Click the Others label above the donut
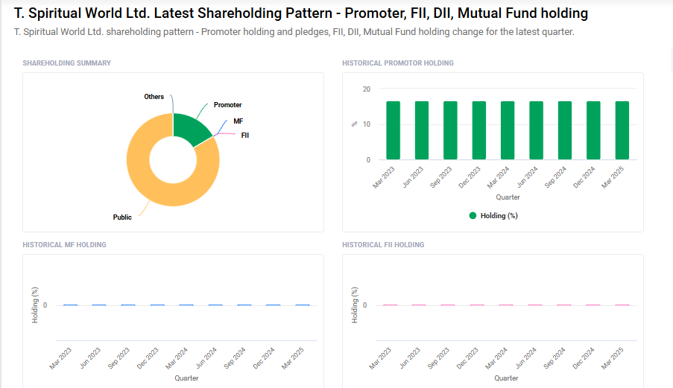Image resolution: width=673 pixels, height=388 pixels. coord(154,97)
